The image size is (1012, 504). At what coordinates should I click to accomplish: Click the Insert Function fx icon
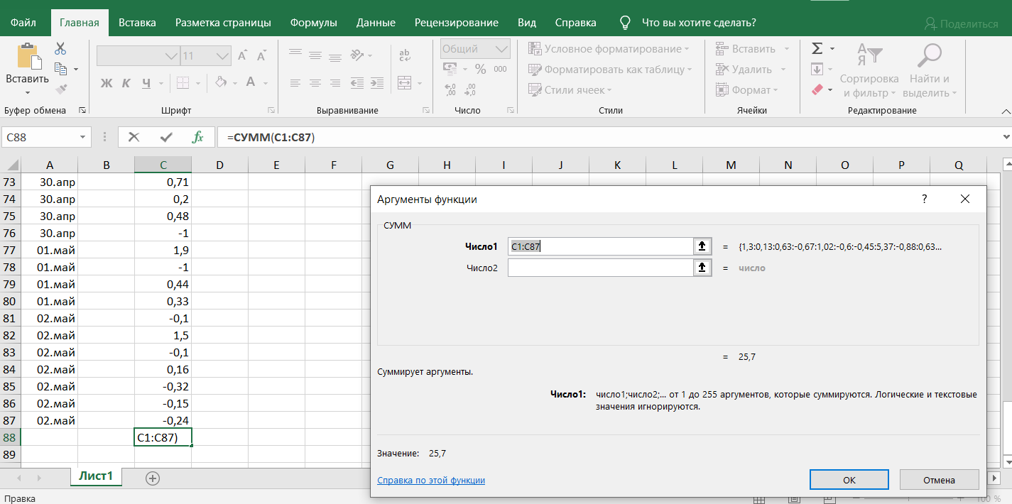(198, 137)
